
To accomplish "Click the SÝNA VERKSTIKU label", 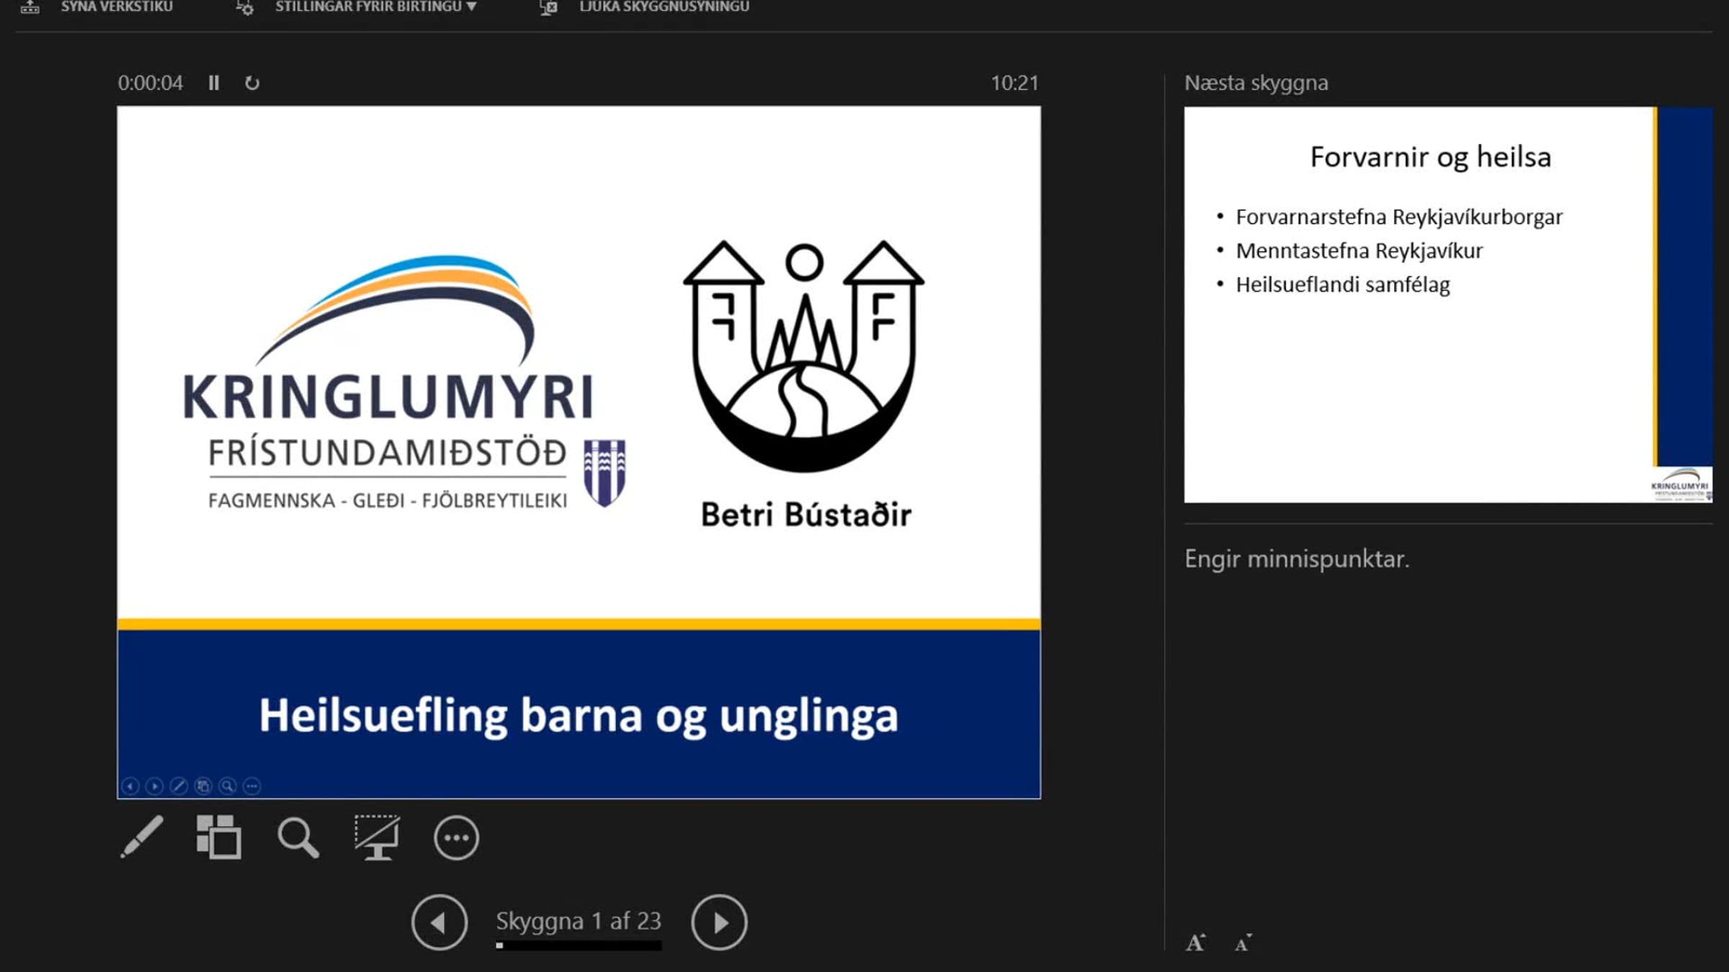I will (x=117, y=6).
